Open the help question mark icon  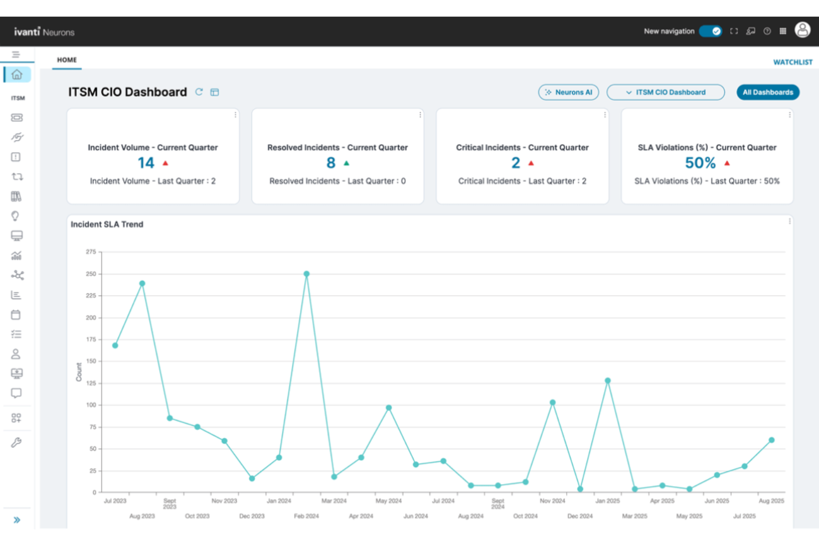pos(767,32)
